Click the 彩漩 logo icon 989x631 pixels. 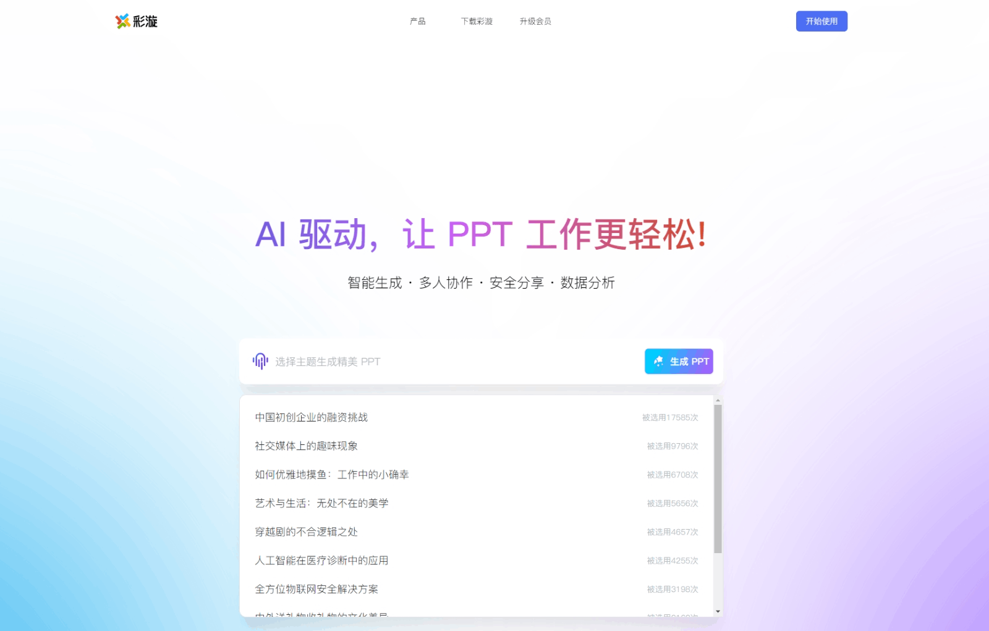click(x=122, y=22)
